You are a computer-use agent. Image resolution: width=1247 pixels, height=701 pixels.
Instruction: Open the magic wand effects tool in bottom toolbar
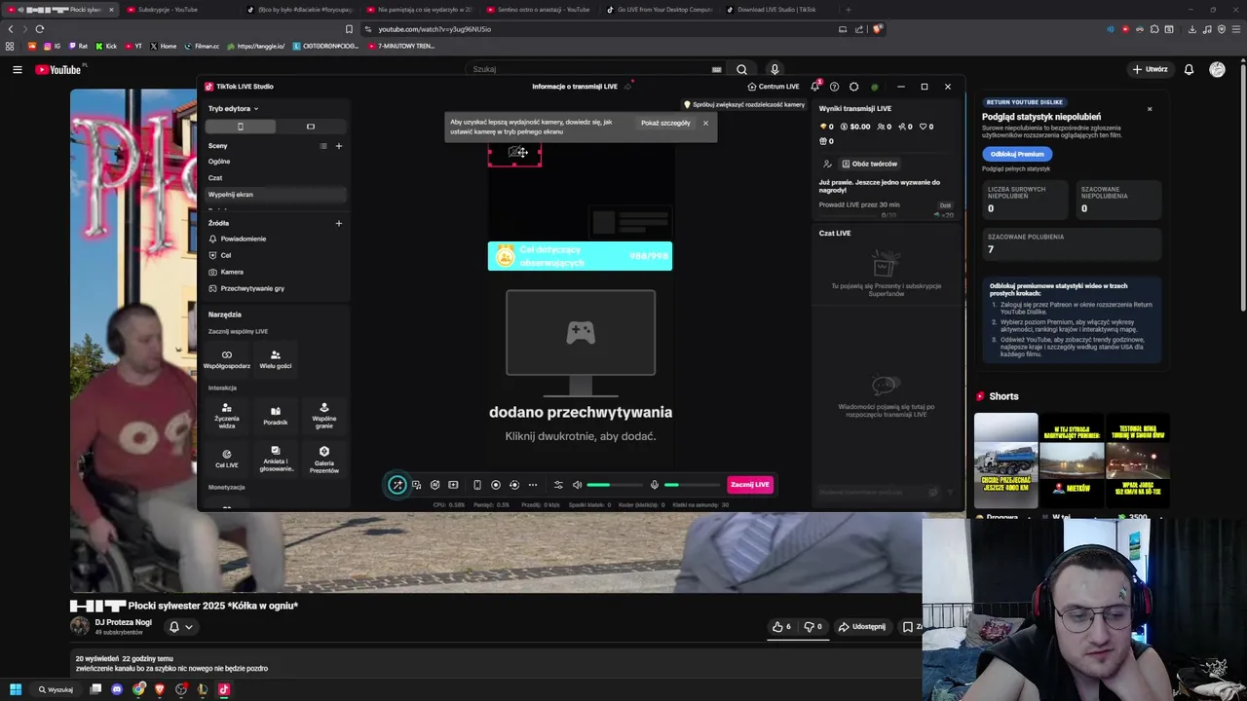tap(397, 485)
